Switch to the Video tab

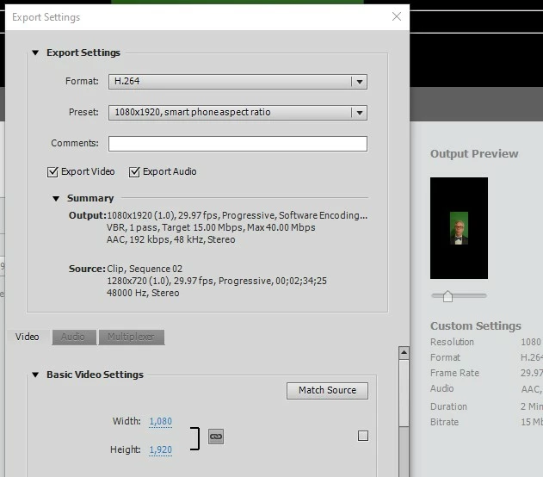[x=27, y=337]
